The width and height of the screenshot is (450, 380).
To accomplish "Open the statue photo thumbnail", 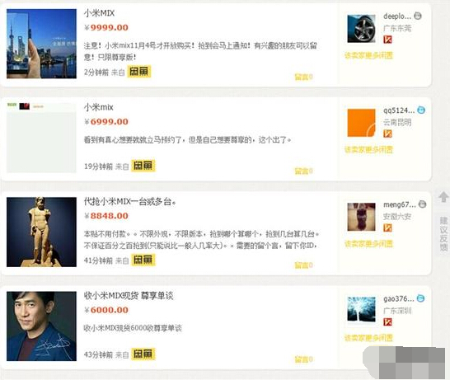I will pos(41,232).
